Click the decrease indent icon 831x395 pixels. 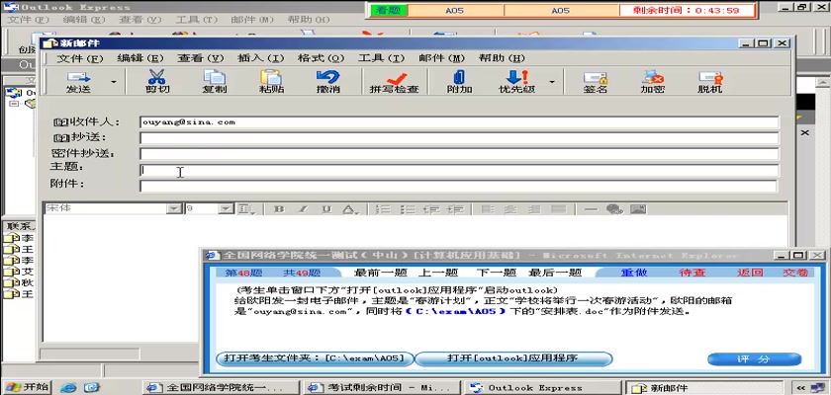[x=431, y=209]
